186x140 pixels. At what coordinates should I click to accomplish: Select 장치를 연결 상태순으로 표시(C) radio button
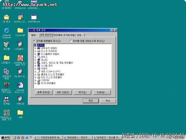(x=71, y=41)
